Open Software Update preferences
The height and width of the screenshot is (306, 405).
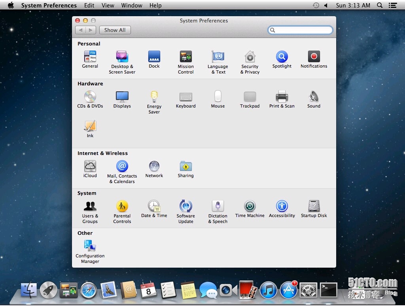(x=186, y=212)
